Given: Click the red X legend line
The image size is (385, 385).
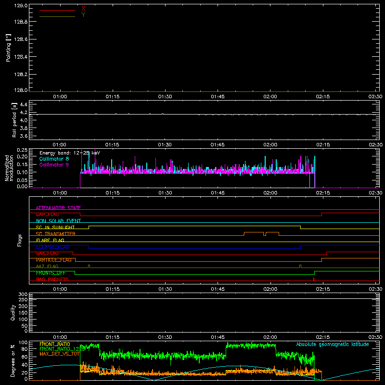Looking at the screenshot, I should click(57, 10).
